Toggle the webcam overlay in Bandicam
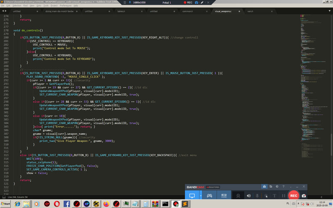 click(x=238, y=196)
